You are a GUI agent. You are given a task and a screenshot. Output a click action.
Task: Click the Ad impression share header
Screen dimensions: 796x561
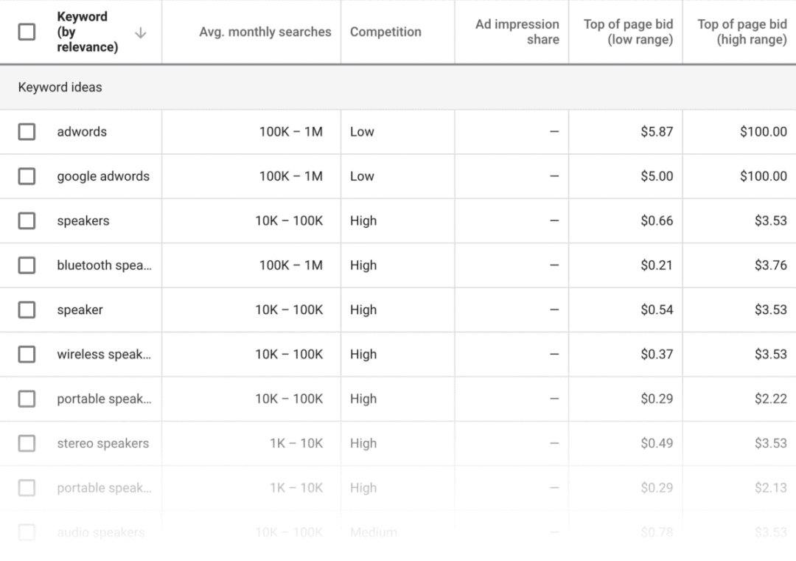pos(517,32)
